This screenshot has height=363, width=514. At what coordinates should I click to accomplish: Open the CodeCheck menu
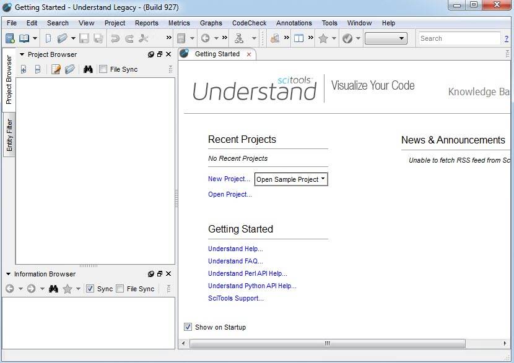point(249,23)
